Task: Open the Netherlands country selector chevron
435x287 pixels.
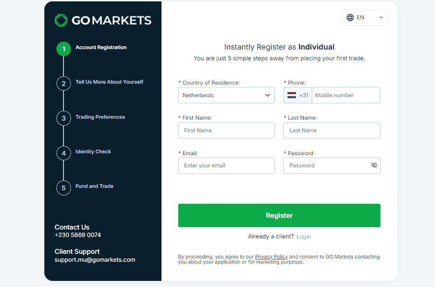Action: (267, 95)
